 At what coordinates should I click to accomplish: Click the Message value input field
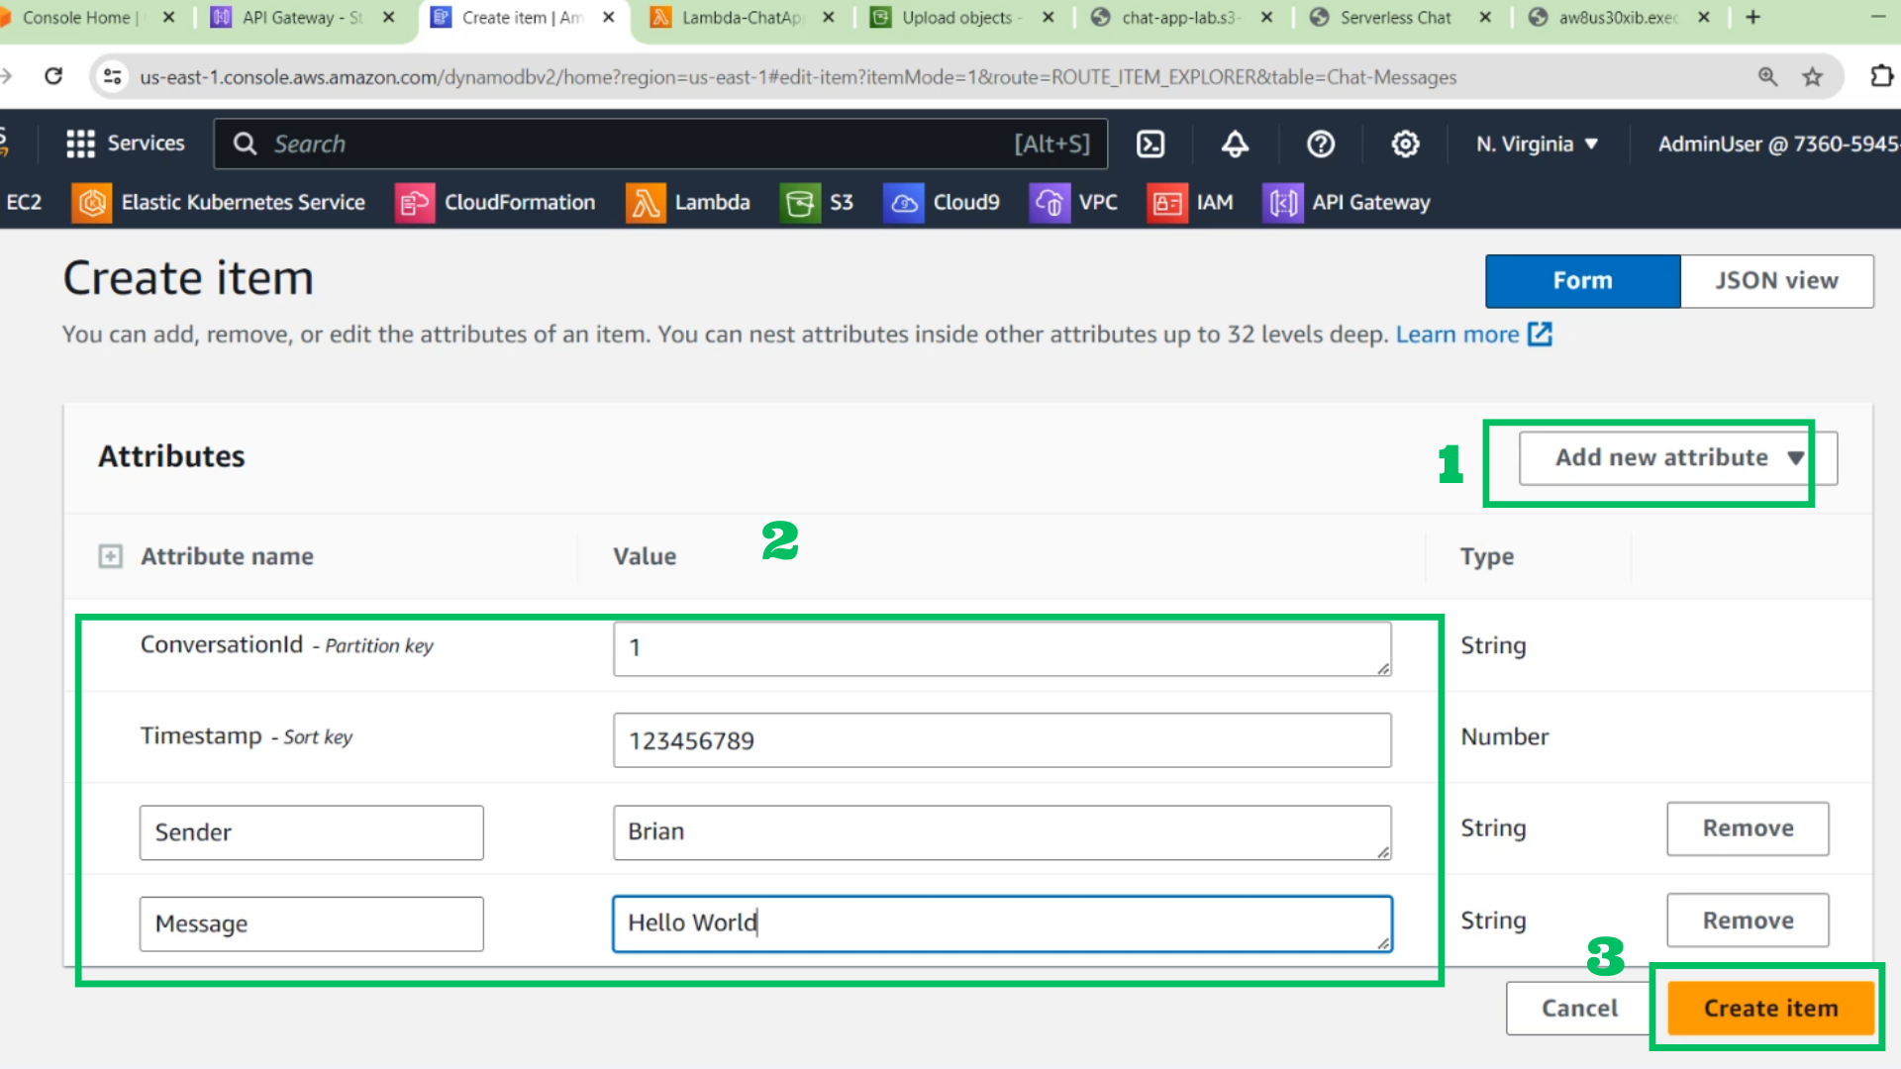(1002, 923)
